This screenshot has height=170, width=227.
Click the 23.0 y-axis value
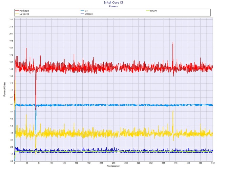pyautogui.click(x=11, y=20)
